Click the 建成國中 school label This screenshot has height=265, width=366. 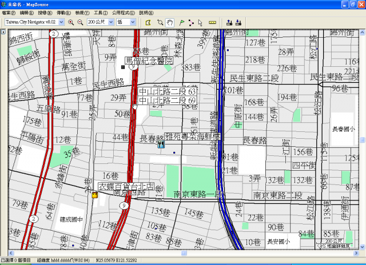pos(71,219)
